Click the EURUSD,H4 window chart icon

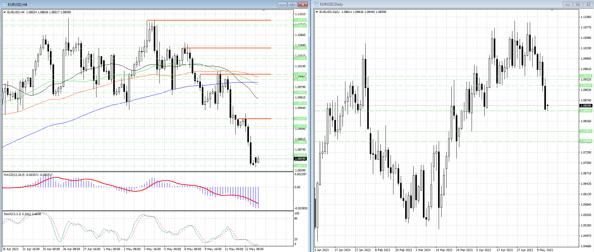tap(4, 4)
